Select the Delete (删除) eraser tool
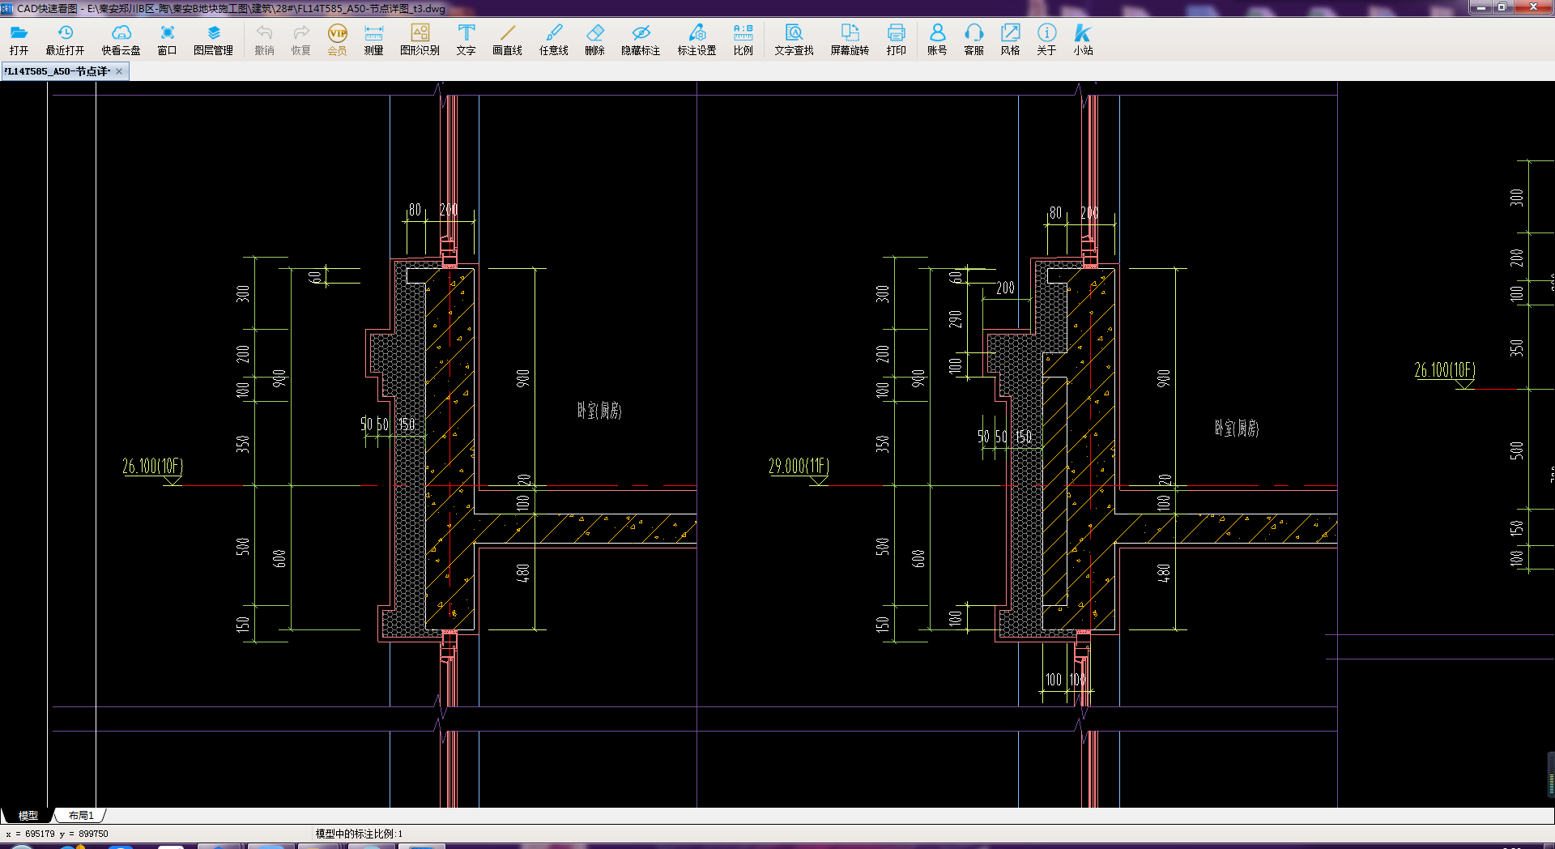 click(x=594, y=39)
